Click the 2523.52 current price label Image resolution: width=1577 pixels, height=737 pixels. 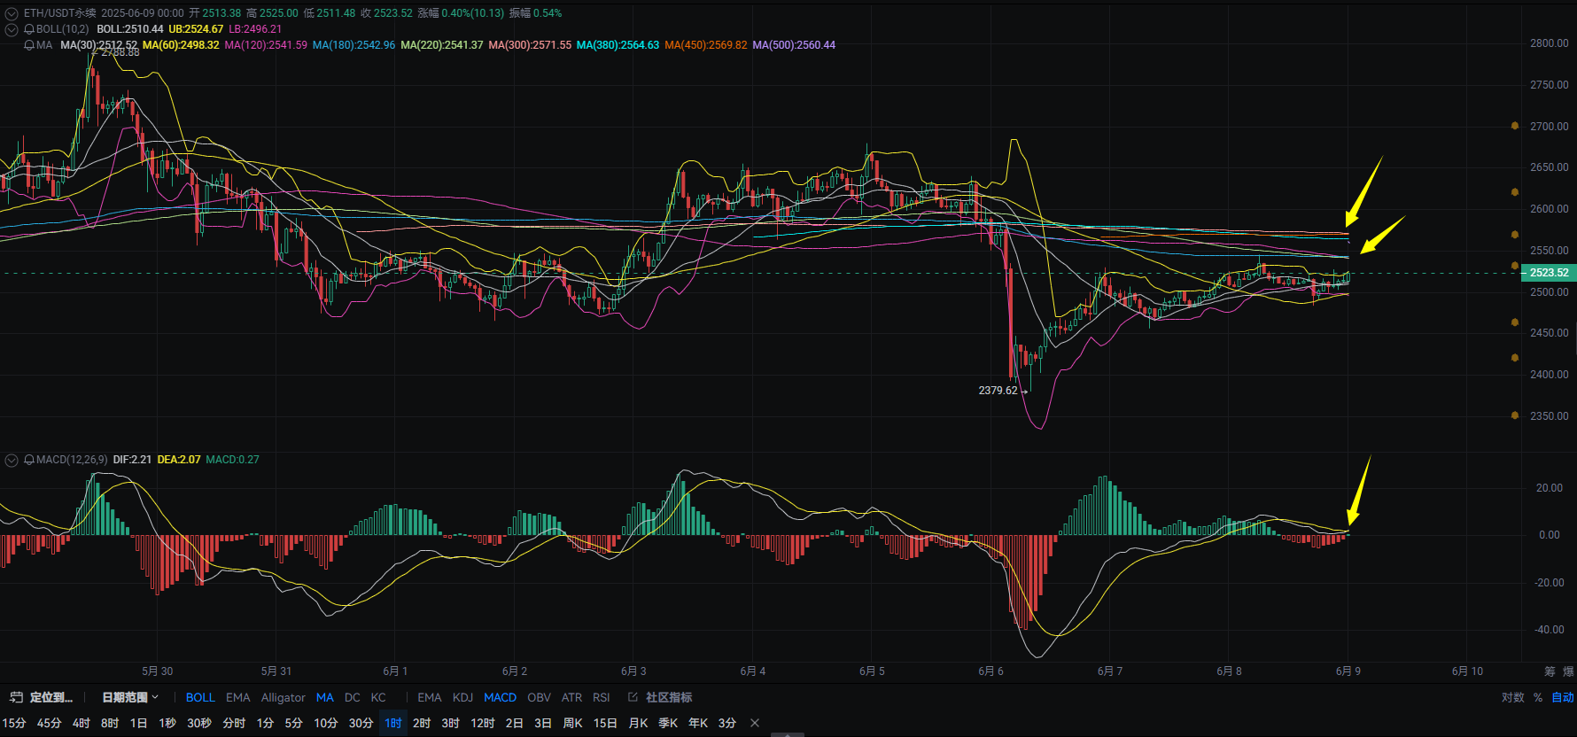coord(1549,273)
